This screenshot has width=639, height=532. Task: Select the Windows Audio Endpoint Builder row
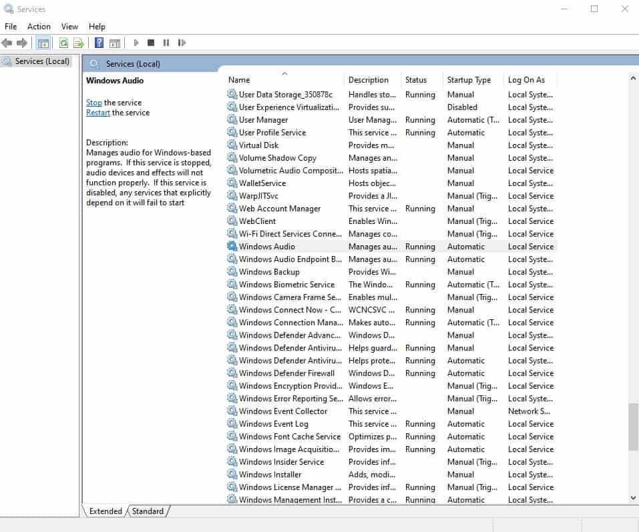391,259
